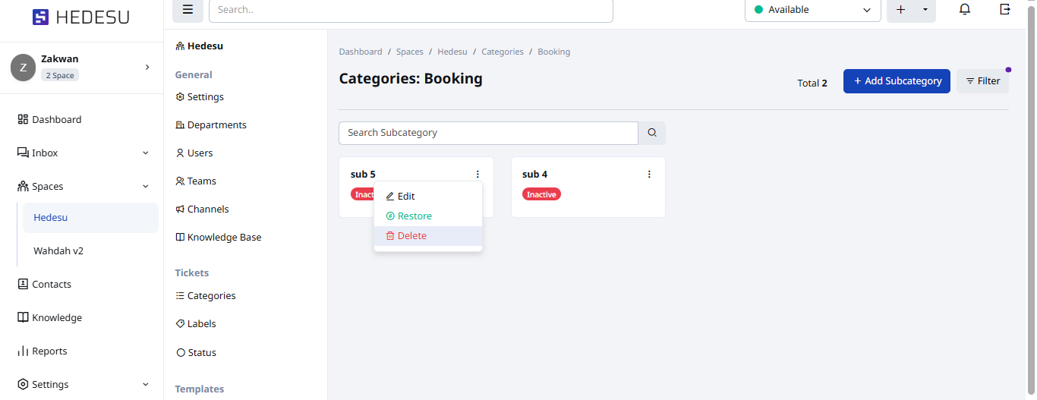
Task: Choose Restore in the context menu
Action: pyautogui.click(x=414, y=216)
